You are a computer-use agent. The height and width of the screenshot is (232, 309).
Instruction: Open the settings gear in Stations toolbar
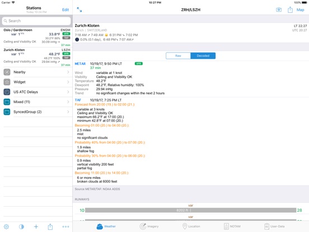pos(6,226)
